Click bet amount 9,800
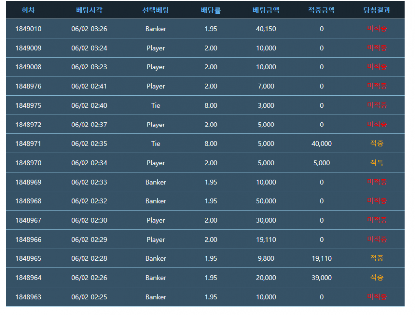The image size is (415, 315). [x=266, y=258]
